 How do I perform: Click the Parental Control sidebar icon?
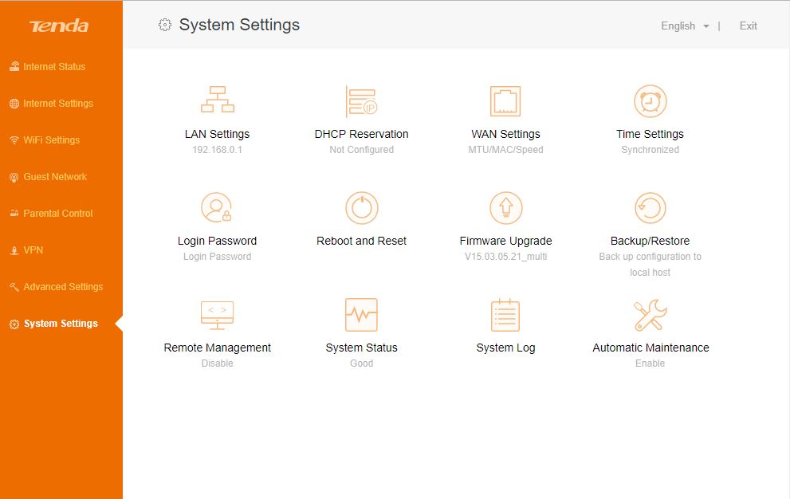(x=14, y=213)
